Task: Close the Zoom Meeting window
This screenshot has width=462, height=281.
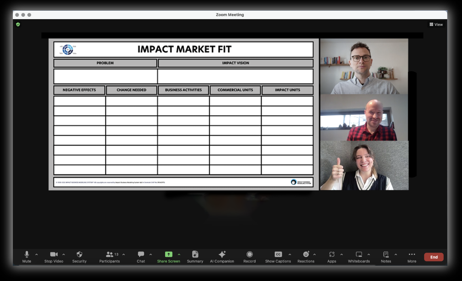Action: 17,15
